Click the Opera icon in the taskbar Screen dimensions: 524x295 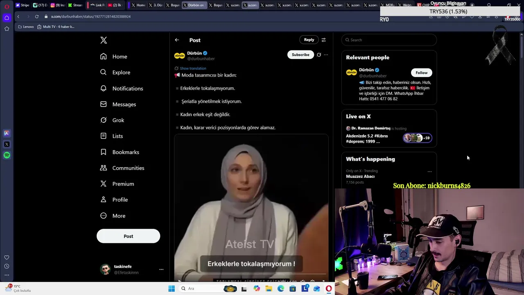(329, 289)
